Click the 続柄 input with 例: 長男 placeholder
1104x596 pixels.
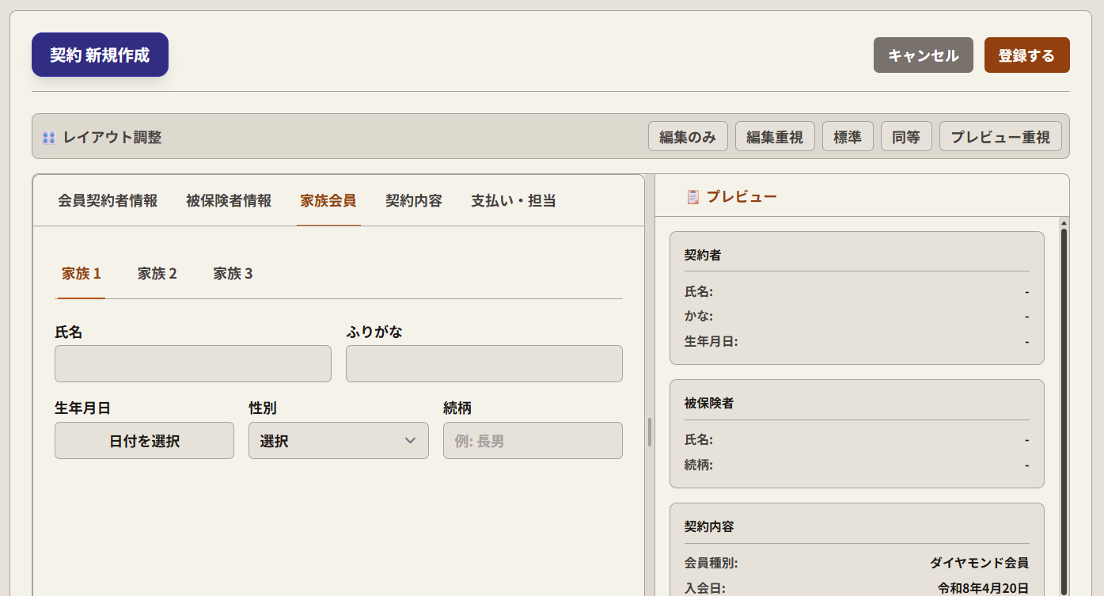[532, 440]
